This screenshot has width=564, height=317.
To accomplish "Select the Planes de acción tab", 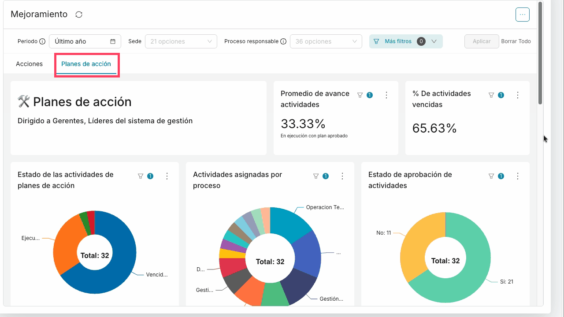I will (86, 64).
